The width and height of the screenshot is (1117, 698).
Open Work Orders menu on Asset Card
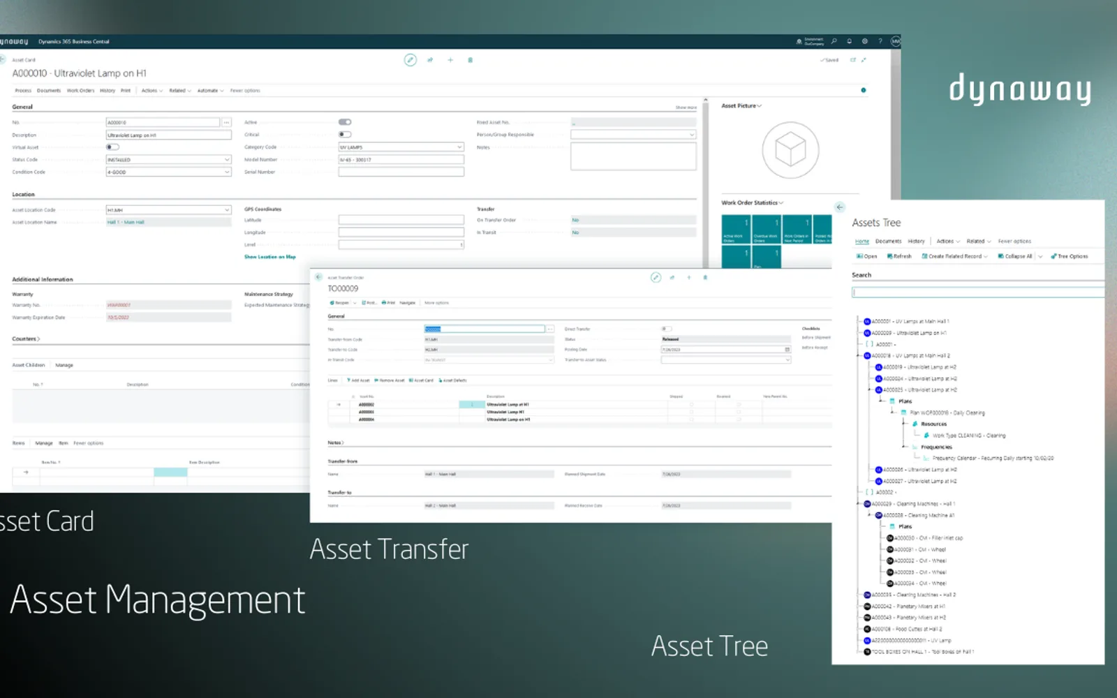tap(80, 91)
